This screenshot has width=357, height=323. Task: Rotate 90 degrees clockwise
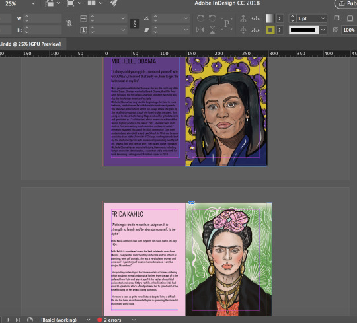tap(200, 18)
